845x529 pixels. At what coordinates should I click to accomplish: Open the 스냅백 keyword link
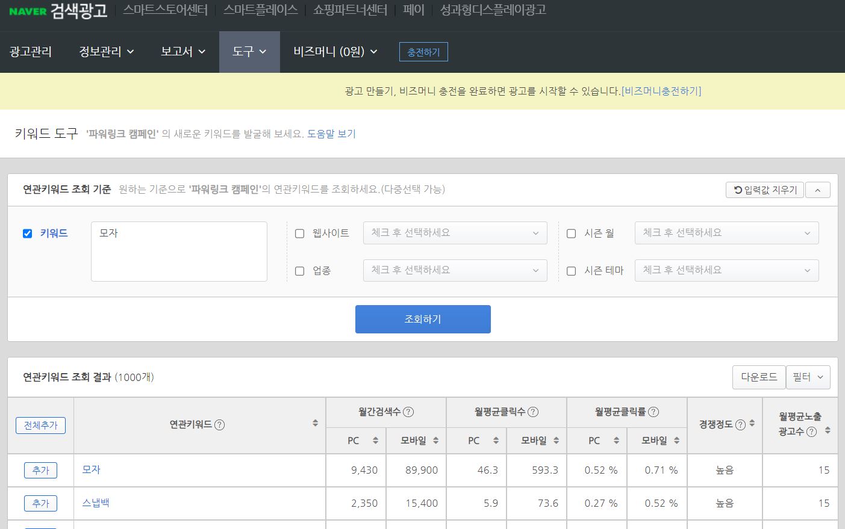(x=96, y=503)
